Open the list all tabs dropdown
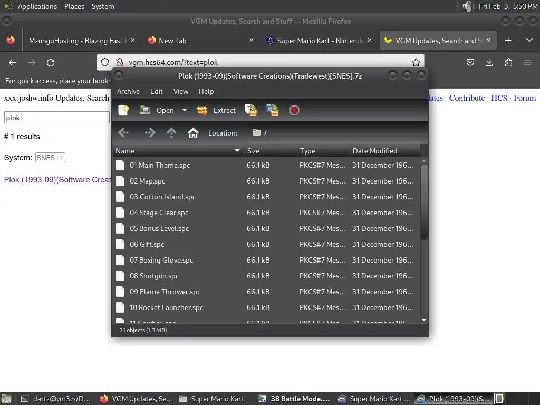 click(529, 41)
